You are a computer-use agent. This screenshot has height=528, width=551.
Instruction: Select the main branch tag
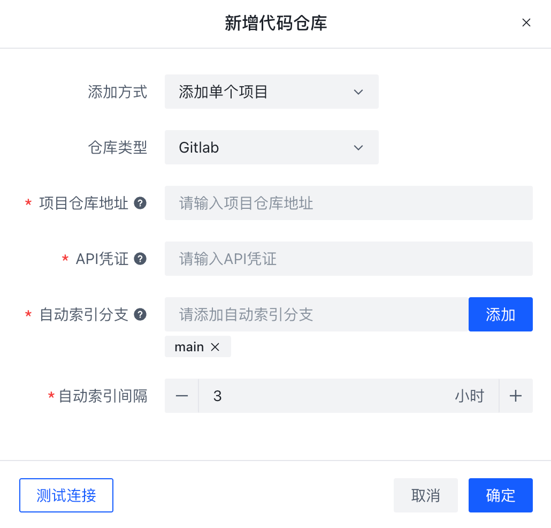point(189,347)
